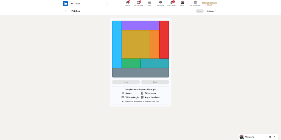The width and height of the screenshot is (281, 140).
Task: Open the LinkedIn logo home link
Action: [x=65, y=4]
